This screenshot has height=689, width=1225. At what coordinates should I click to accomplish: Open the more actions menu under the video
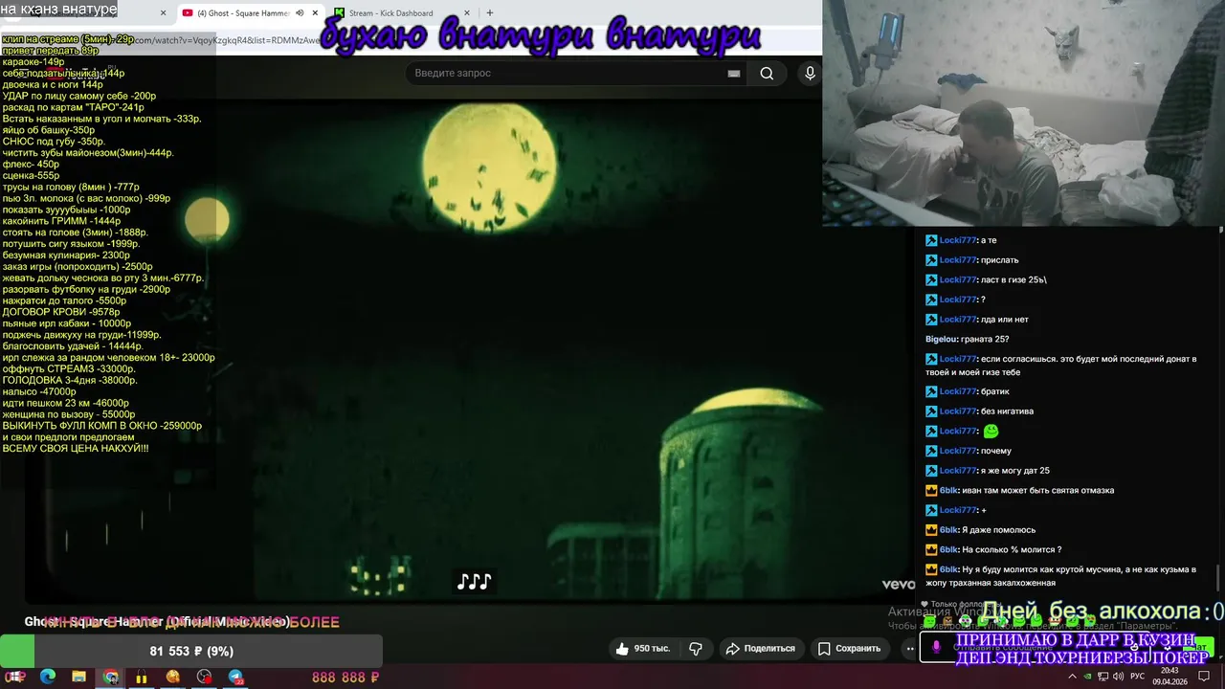point(910,648)
